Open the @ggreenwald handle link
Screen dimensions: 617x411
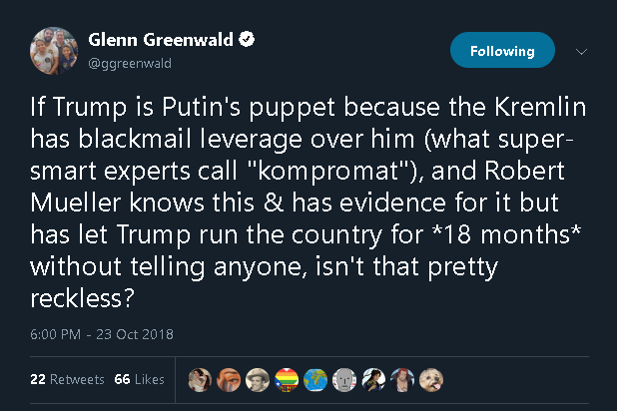(x=131, y=63)
